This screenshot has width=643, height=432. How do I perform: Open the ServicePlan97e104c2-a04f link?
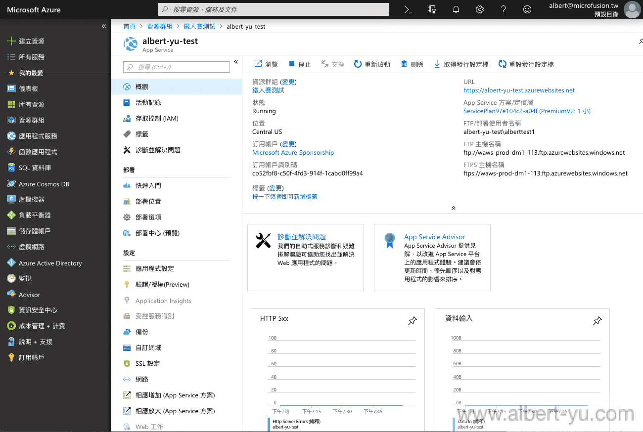coord(527,111)
